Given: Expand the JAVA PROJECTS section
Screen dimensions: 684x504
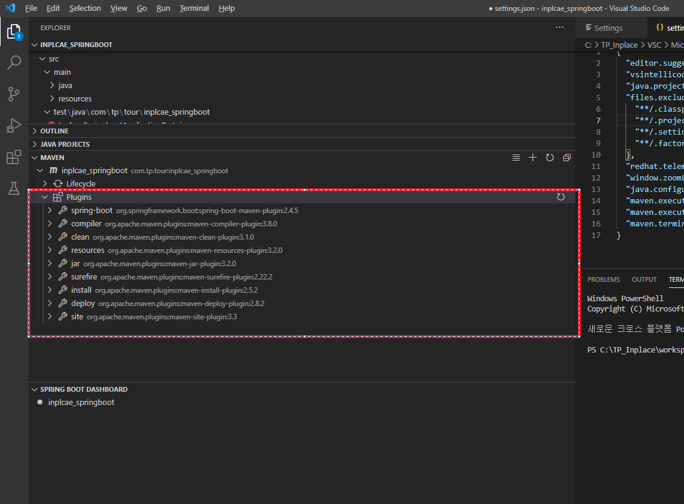Looking at the screenshot, I should pos(34,144).
